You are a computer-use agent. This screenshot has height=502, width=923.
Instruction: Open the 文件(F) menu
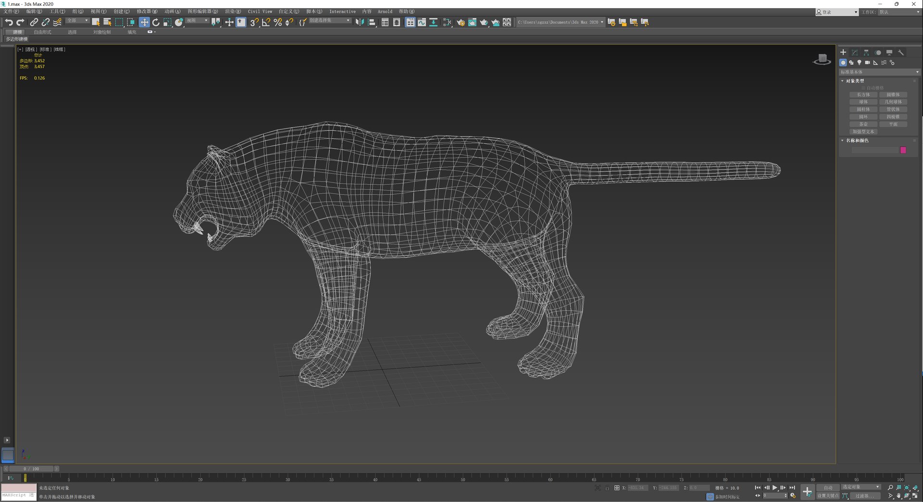[11, 12]
